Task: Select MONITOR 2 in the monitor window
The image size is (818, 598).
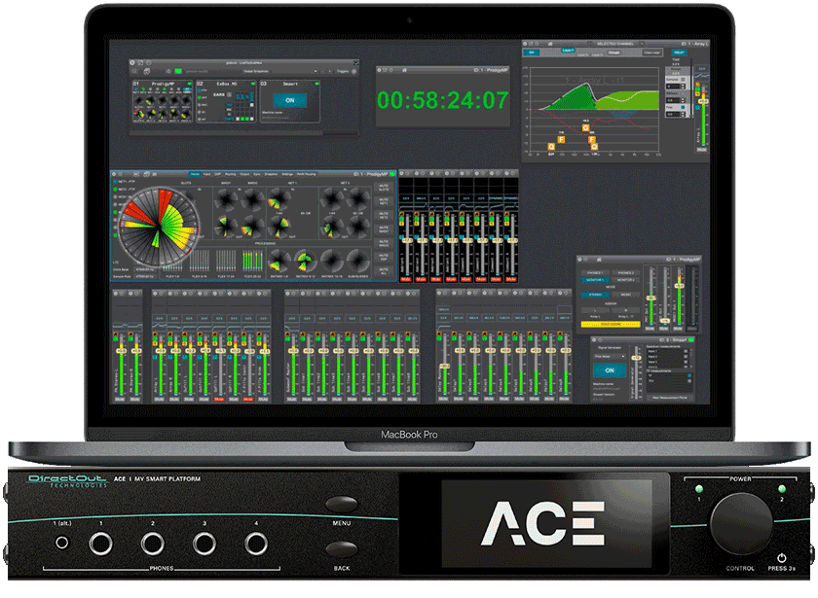Action: tap(625, 280)
